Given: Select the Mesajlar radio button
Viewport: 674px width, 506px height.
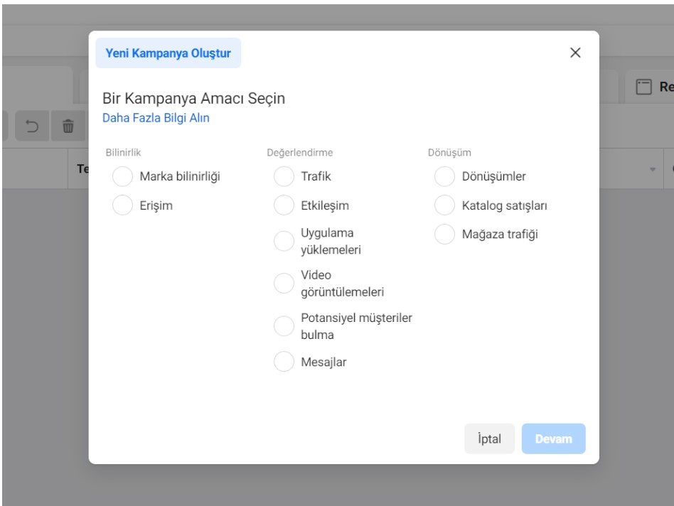Looking at the screenshot, I should click(284, 362).
